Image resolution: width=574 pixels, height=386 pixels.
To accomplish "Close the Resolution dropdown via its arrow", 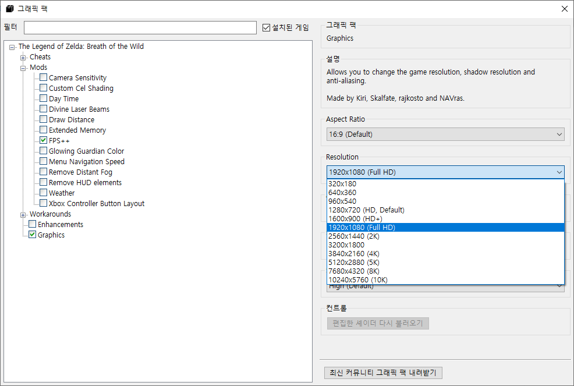I will 559,172.
